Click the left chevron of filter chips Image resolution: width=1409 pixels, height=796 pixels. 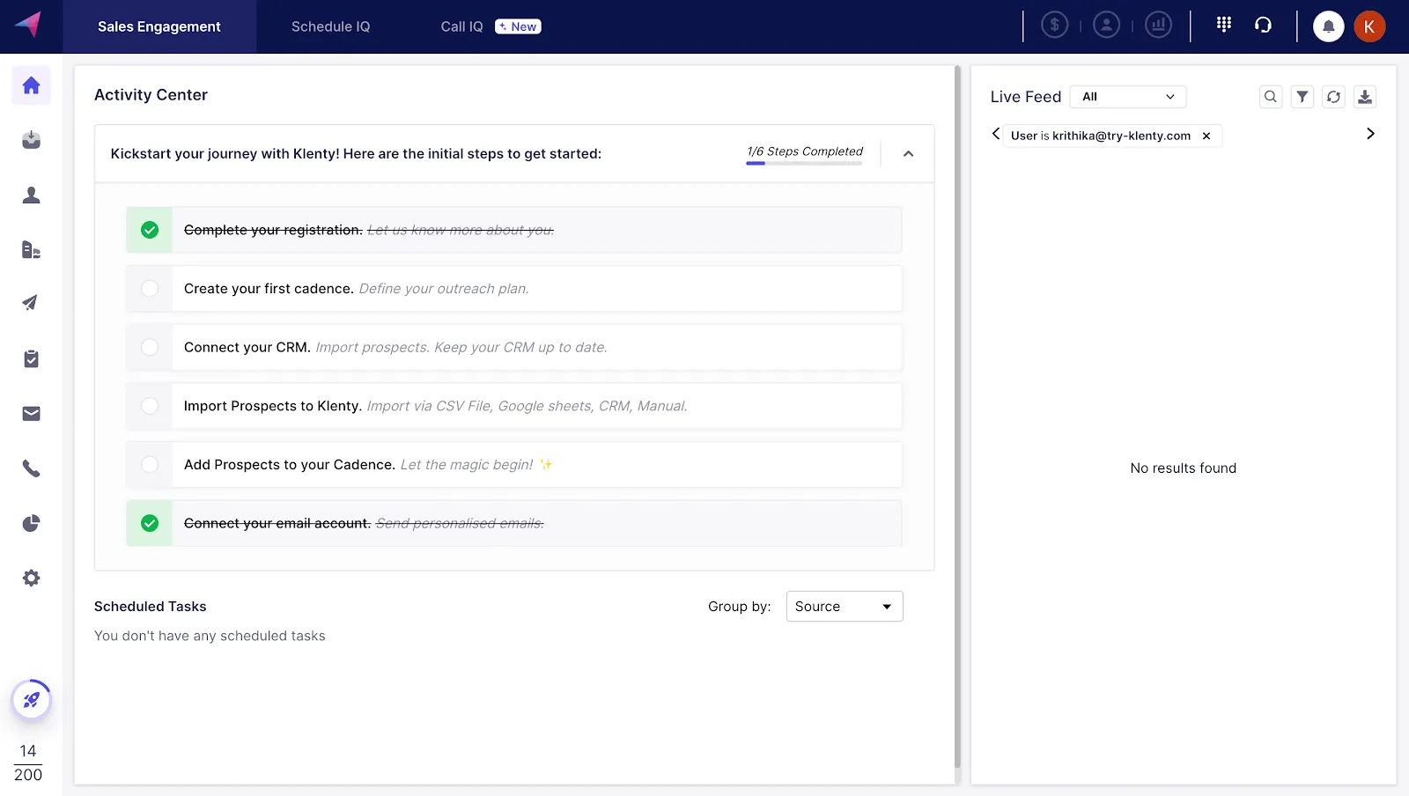[996, 134]
